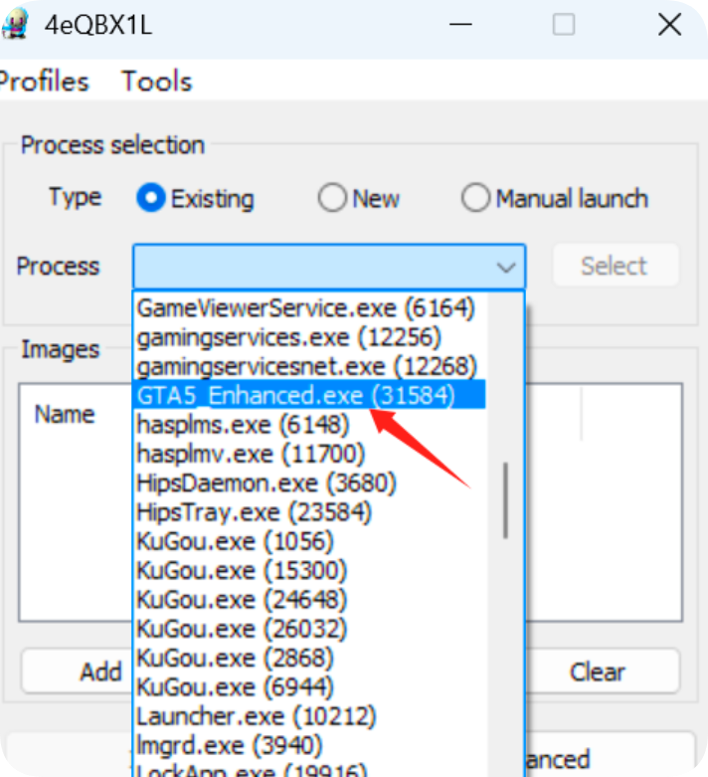The height and width of the screenshot is (777, 708).
Task: Click the process list scrollbar thumb
Action: point(505,499)
